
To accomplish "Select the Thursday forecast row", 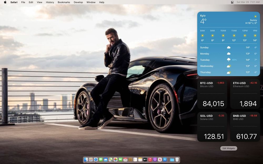I will coord(229,72).
